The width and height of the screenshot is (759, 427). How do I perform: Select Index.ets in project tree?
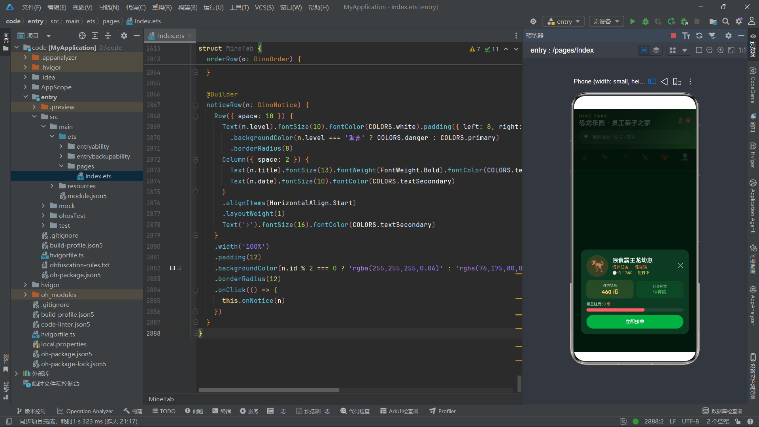click(x=98, y=176)
